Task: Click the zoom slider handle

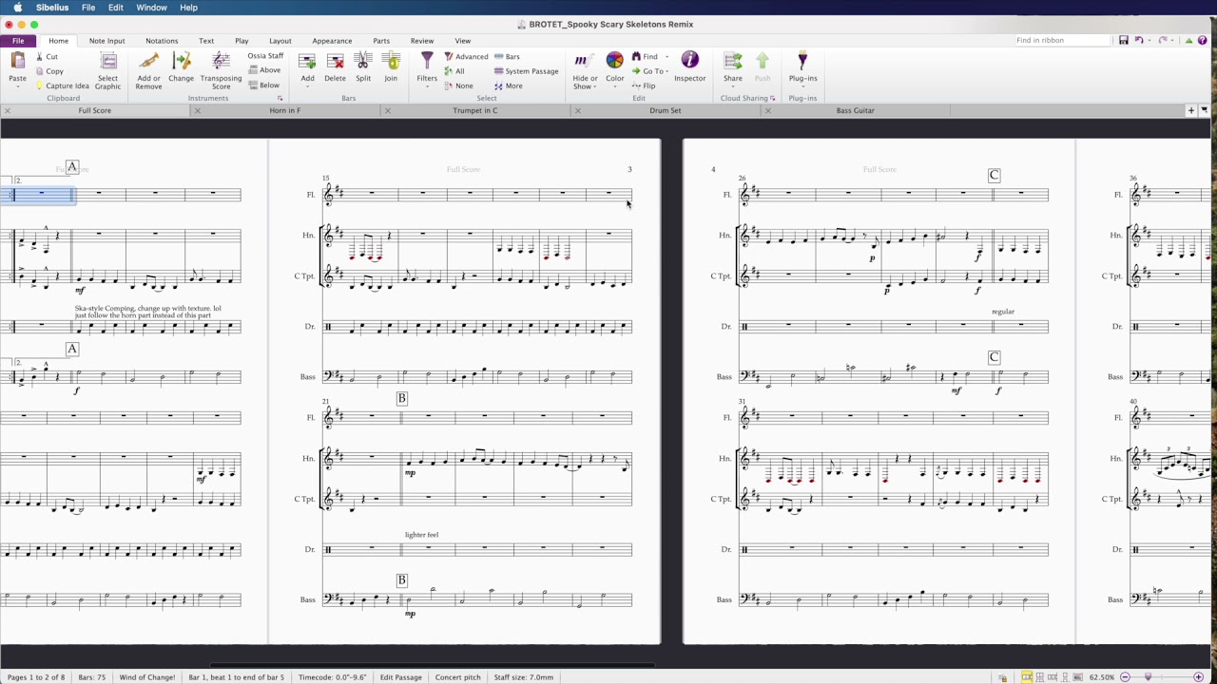Action: [1148, 677]
